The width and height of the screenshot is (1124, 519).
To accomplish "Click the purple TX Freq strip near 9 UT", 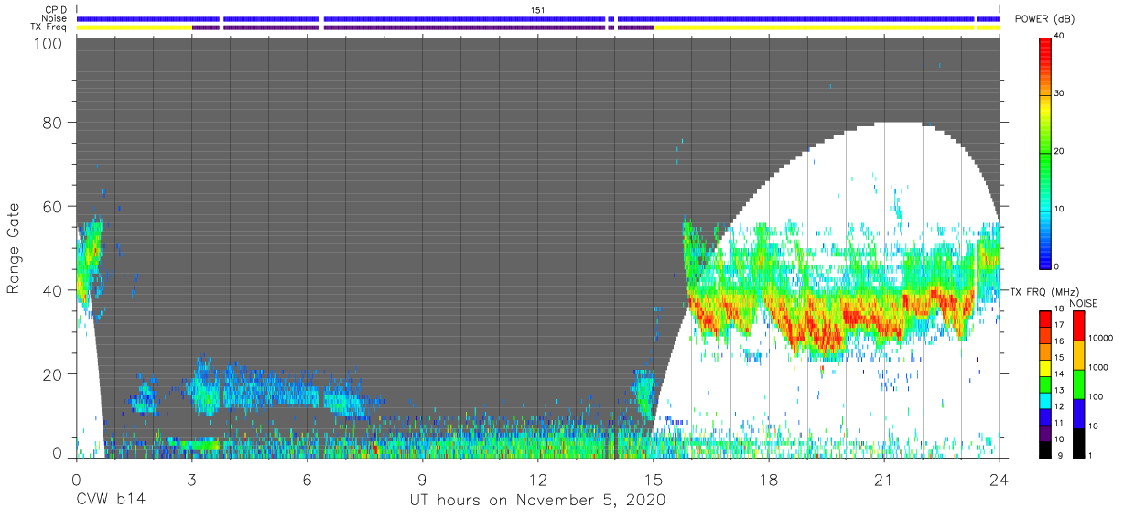I will coord(464,27).
